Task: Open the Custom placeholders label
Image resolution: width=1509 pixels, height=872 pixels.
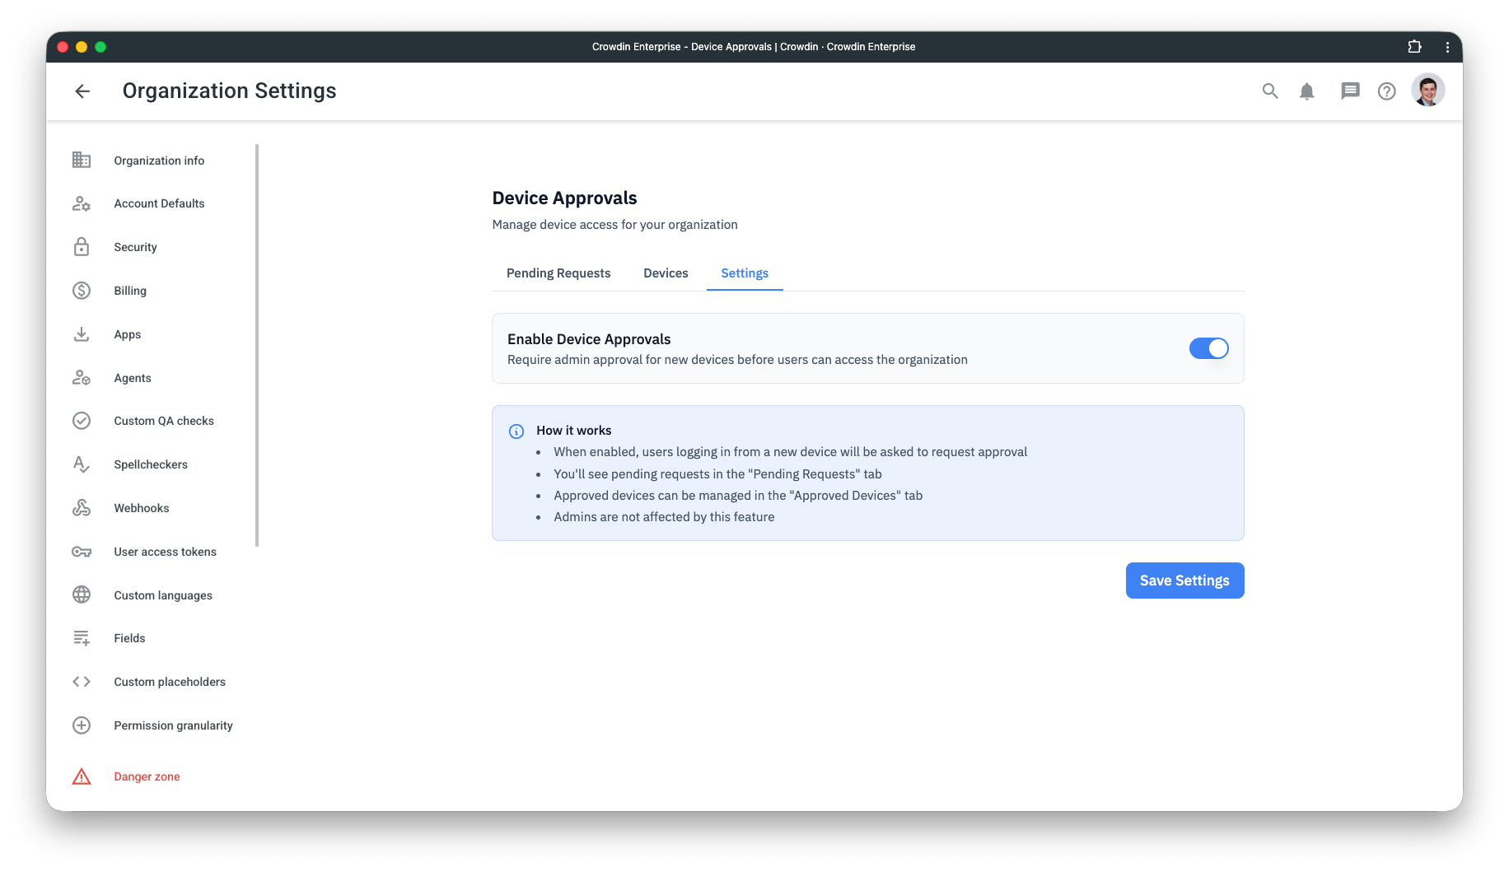Action: 170,682
